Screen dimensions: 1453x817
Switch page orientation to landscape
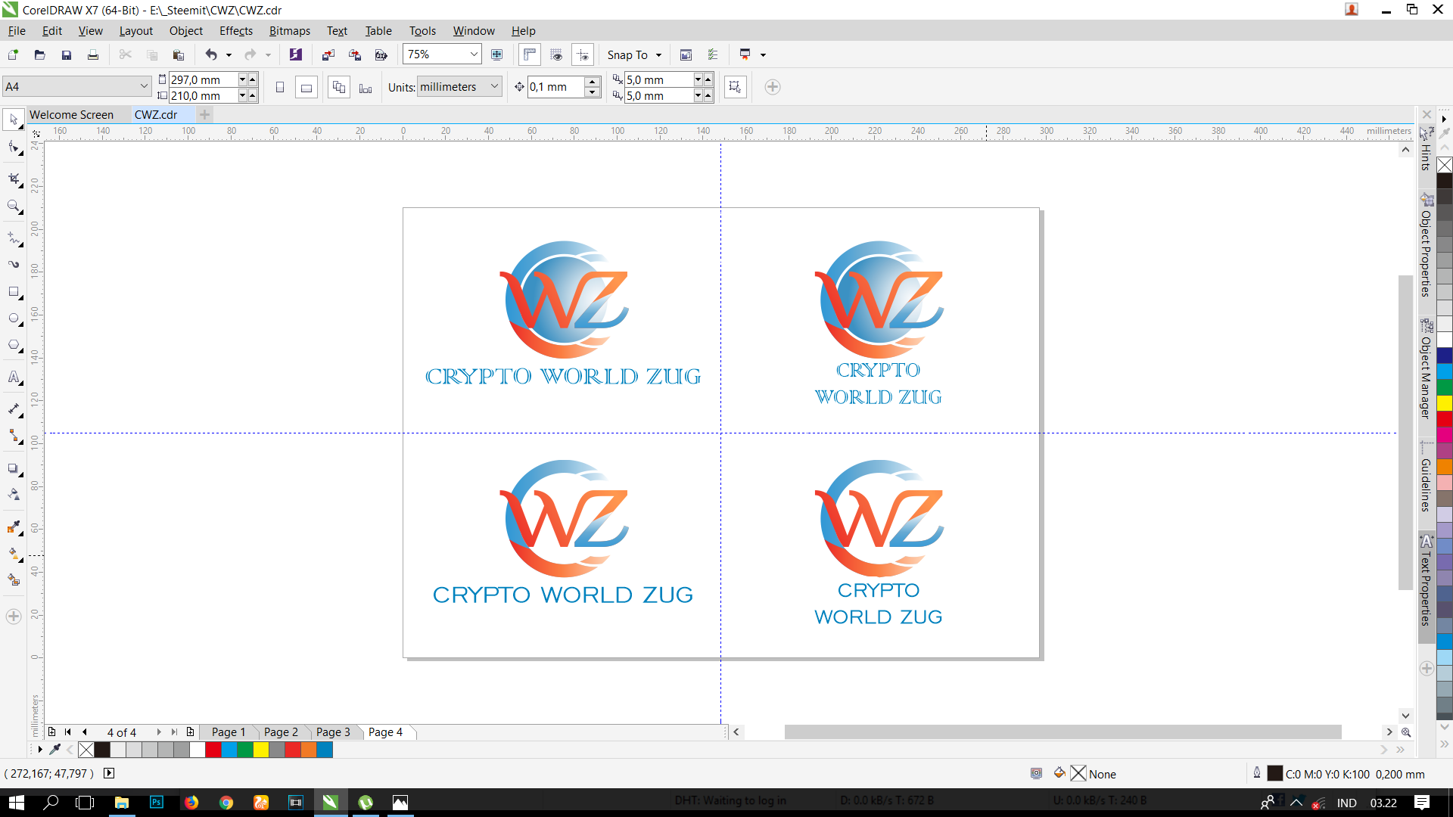click(x=306, y=87)
